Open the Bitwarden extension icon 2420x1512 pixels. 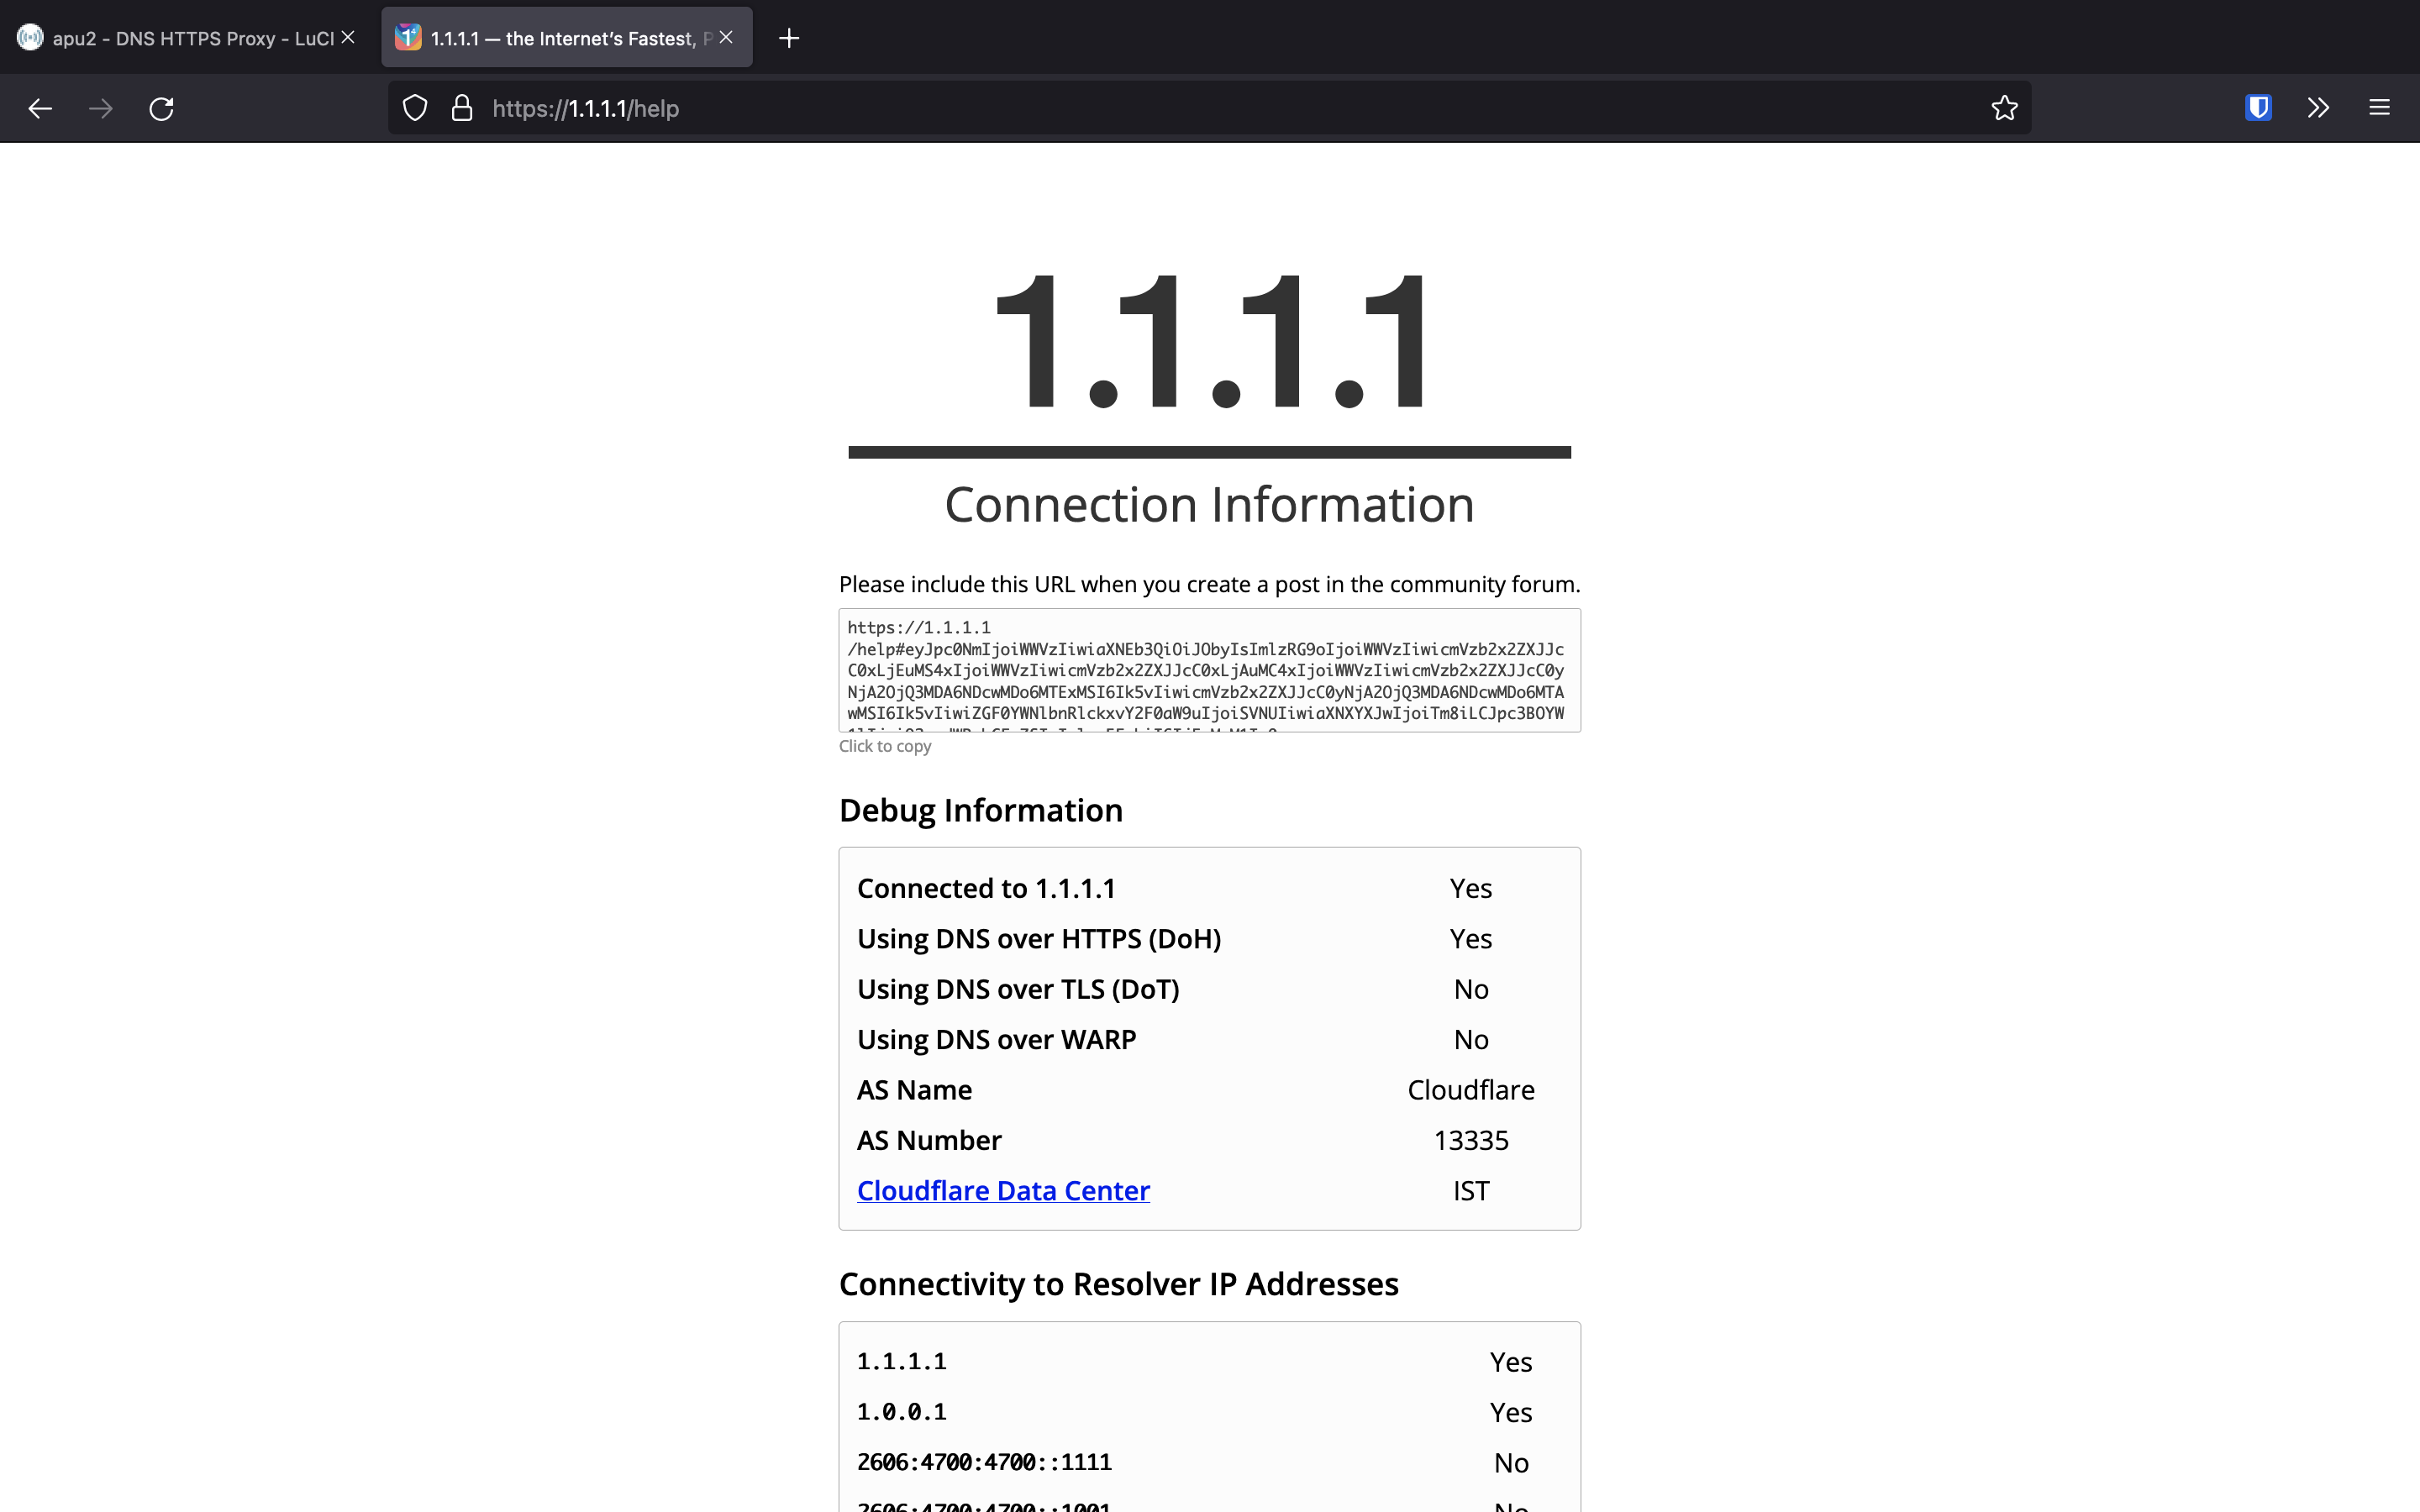tap(2258, 108)
